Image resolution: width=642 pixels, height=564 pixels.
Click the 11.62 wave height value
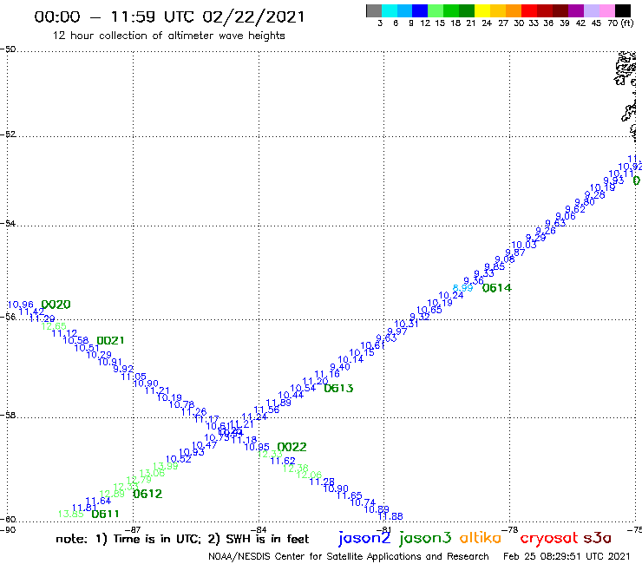[x=283, y=462]
